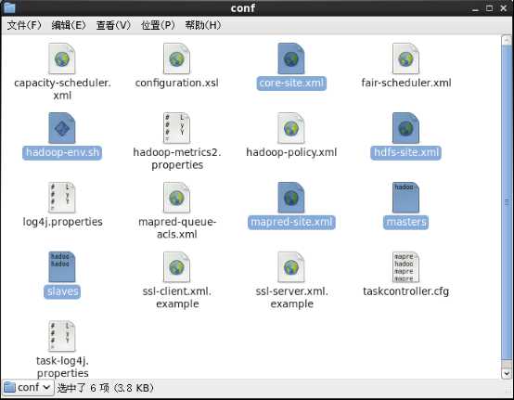Click the status text 选中了 6 项 (3.8 KB)

coord(106,388)
